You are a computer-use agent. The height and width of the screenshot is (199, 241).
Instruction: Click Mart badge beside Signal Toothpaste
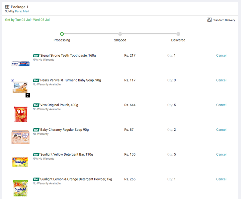36,56
